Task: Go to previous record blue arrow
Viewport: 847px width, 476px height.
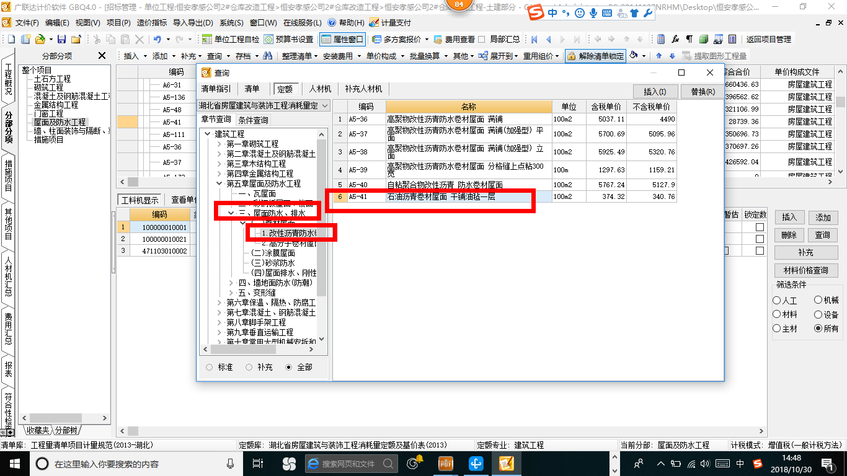Action: [549, 39]
